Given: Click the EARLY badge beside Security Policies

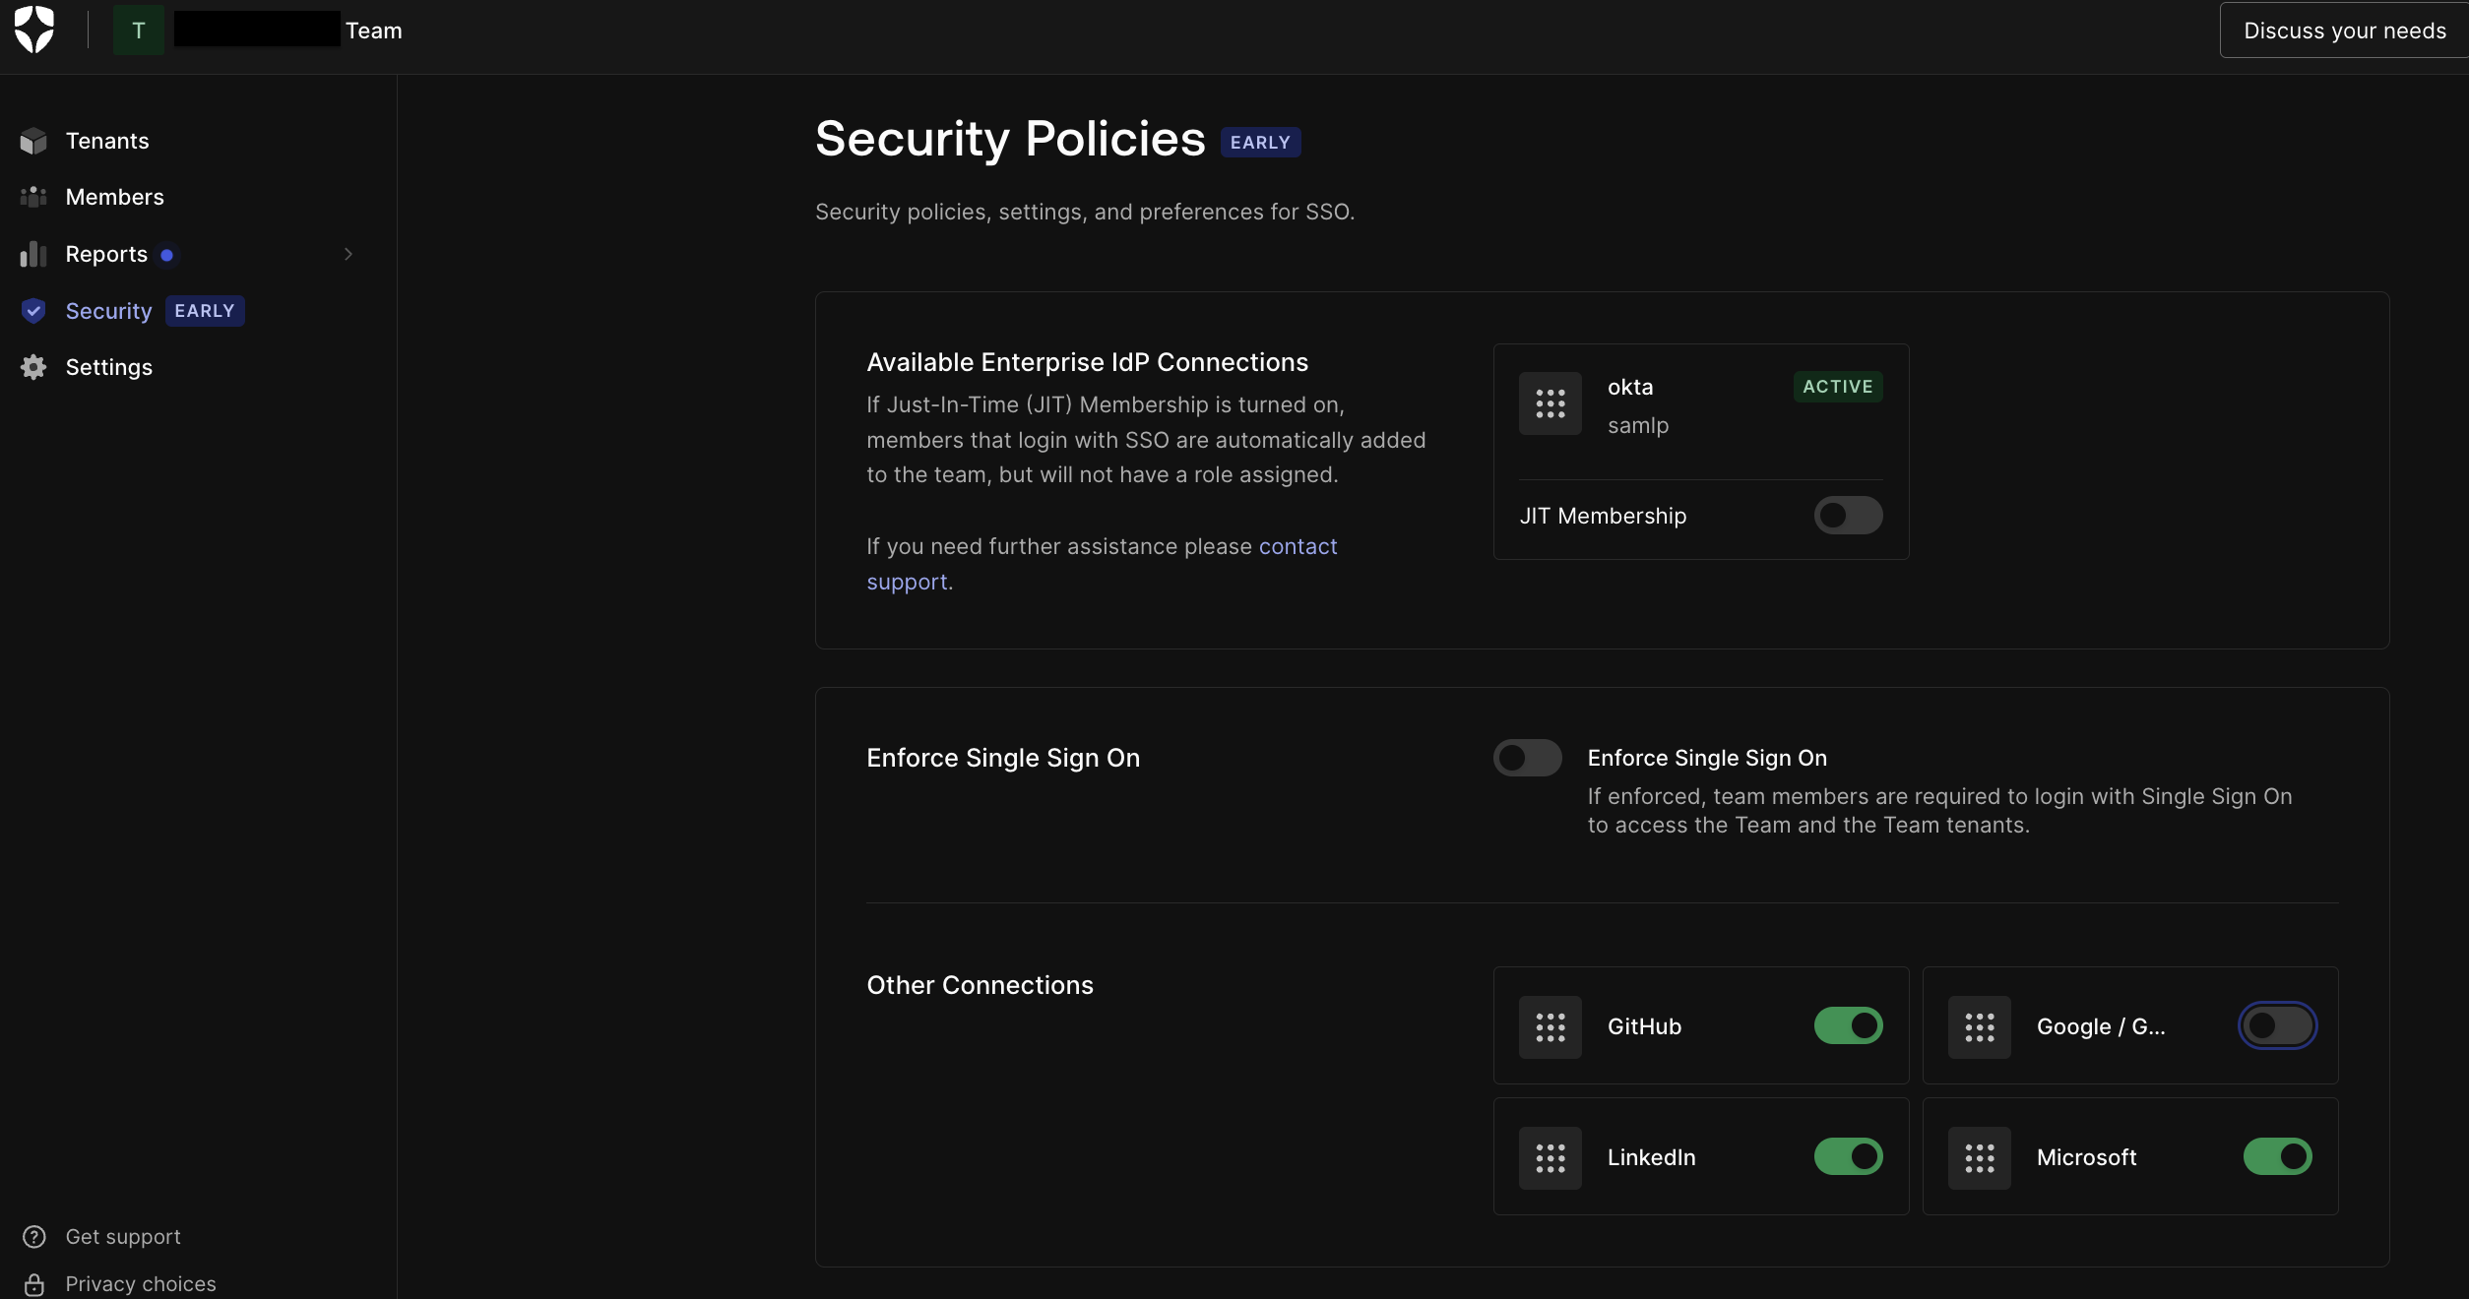Looking at the screenshot, I should (x=1260, y=143).
